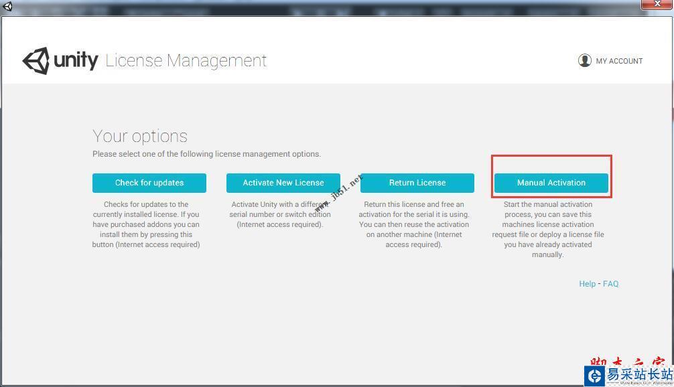Start Manual Activation process
This screenshot has height=387, width=674.
click(551, 183)
